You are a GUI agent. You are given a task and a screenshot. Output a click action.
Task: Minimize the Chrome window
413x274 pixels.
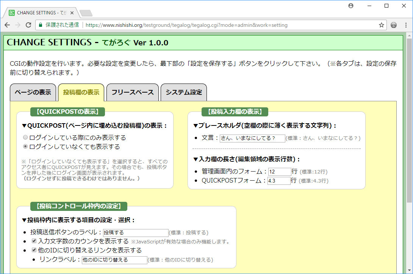[369, 6]
